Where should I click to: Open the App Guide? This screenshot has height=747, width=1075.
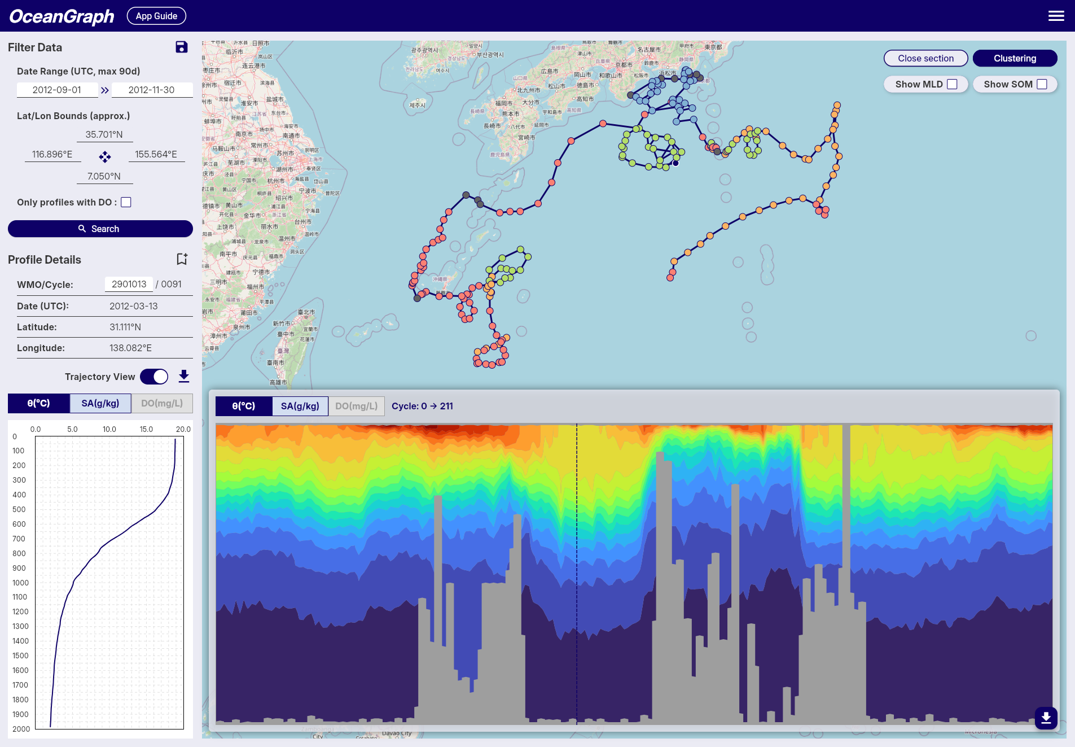(156, 16)
